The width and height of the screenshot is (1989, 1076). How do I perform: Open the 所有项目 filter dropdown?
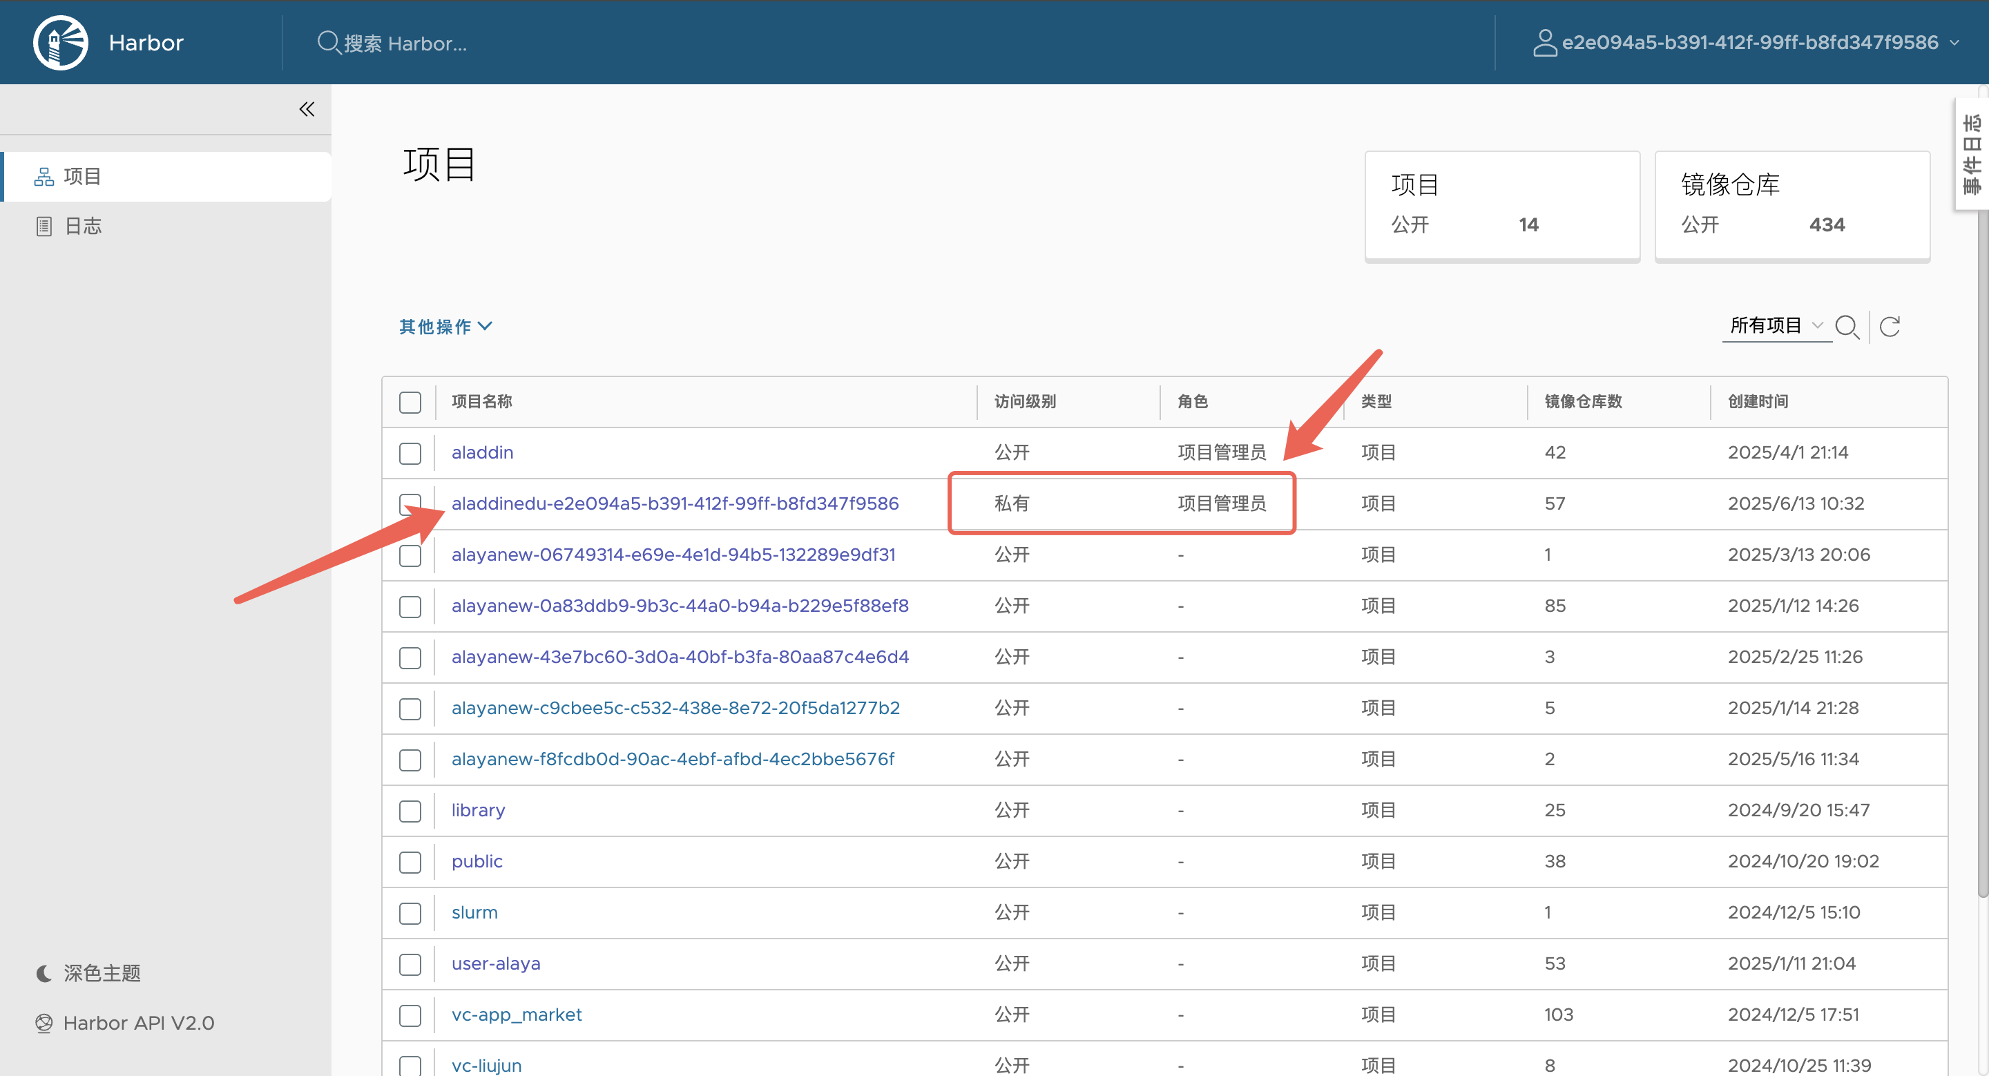[1775, 326]
